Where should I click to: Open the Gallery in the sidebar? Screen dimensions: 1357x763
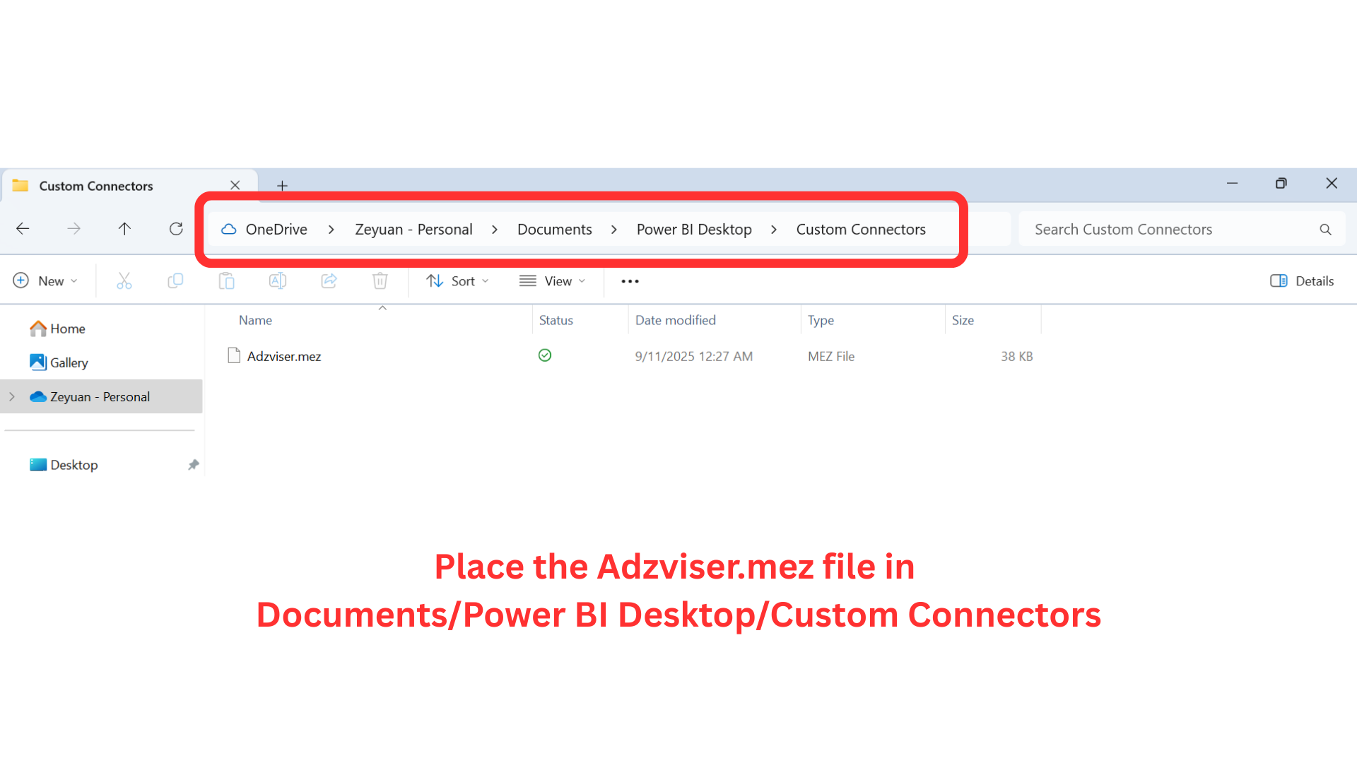click(x=69, y=362)
